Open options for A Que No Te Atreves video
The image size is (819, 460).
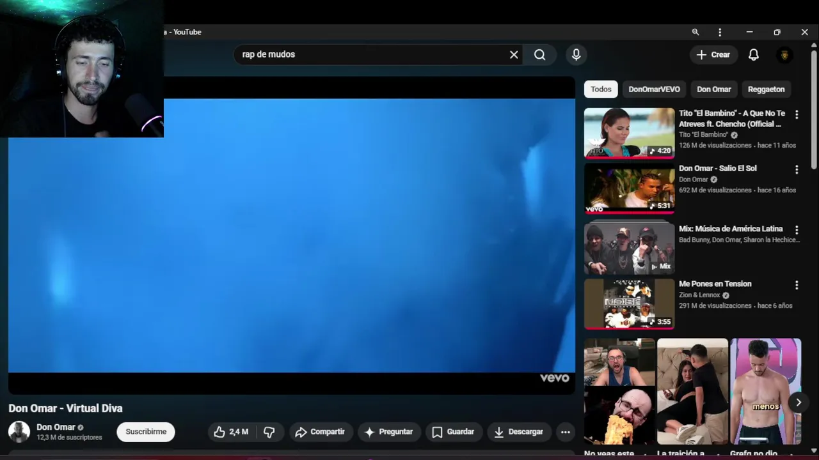click(797, 114)
